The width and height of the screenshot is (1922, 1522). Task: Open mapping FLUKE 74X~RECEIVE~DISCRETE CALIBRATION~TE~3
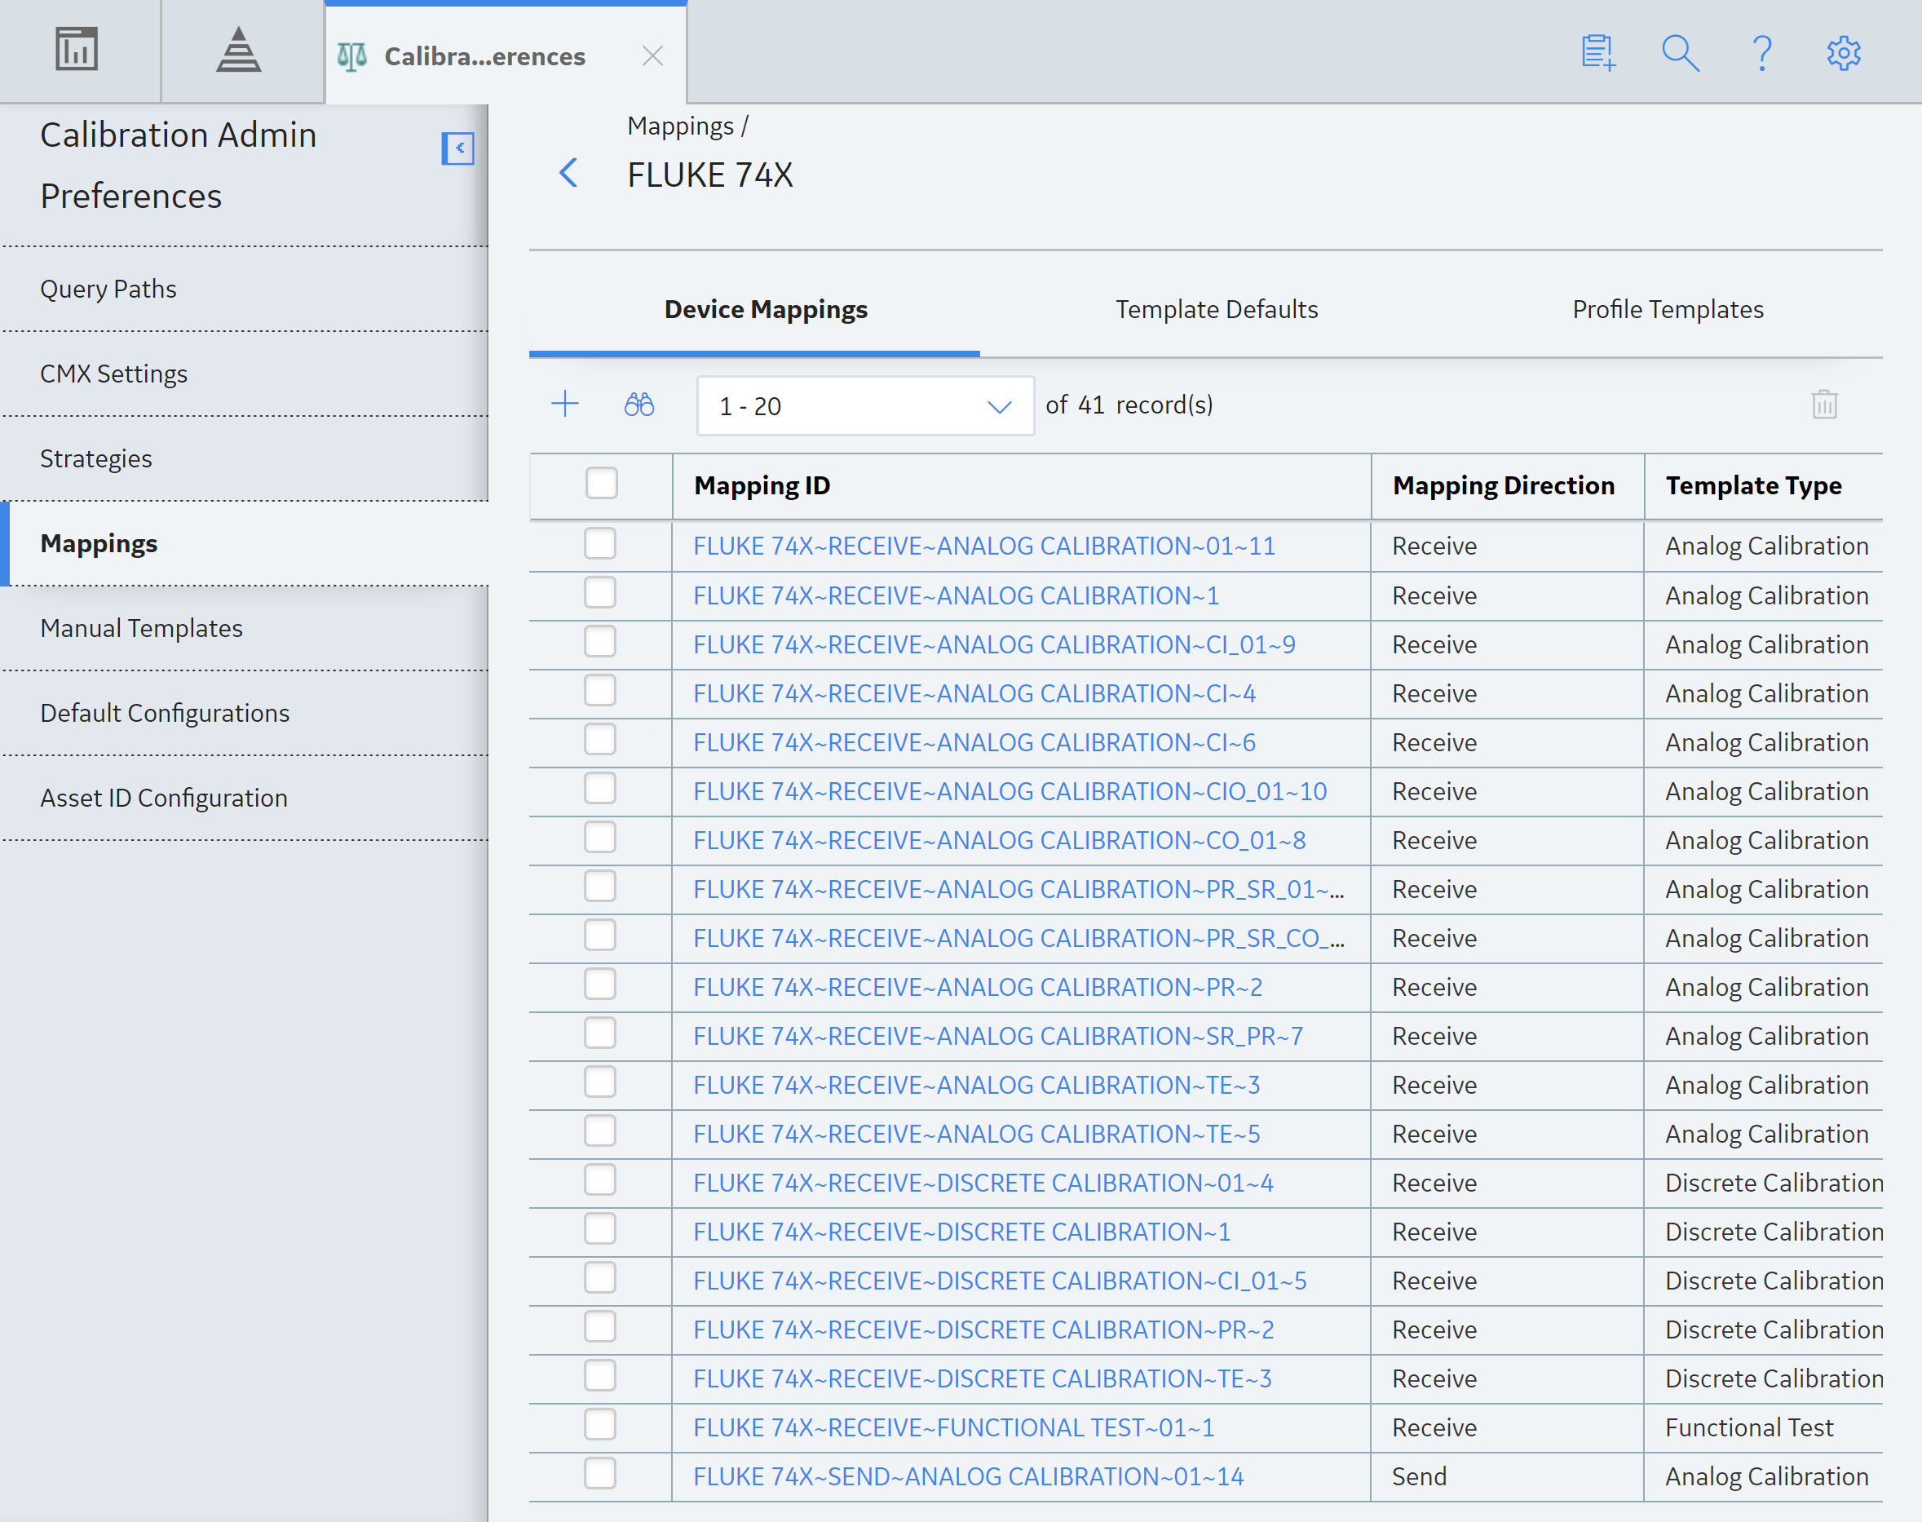pos(983,1378)
